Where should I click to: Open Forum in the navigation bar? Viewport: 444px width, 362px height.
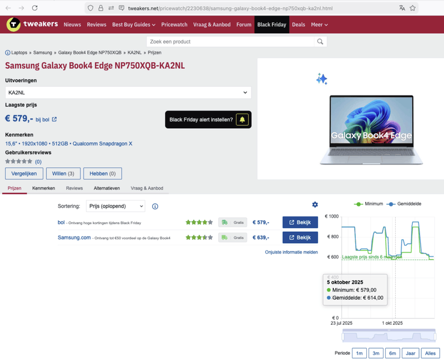(x=244, y=24)
